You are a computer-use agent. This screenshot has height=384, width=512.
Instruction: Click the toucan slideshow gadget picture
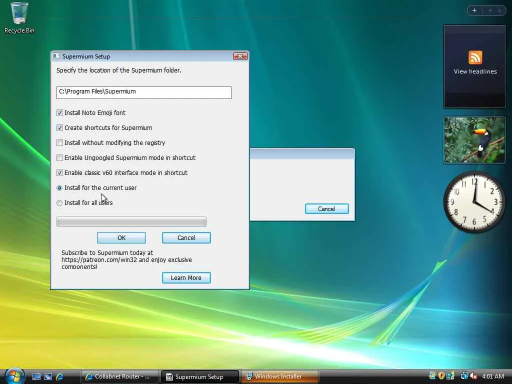click(x=474, y=140)
